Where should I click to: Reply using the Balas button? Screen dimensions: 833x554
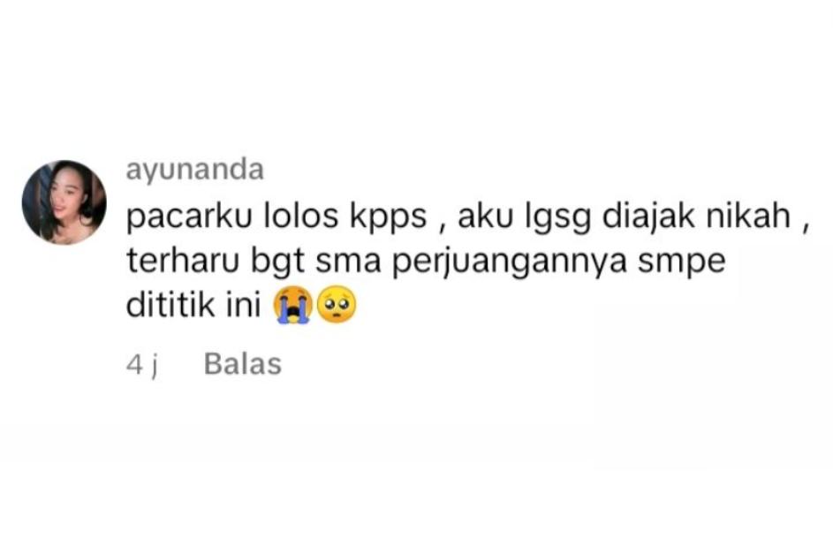(x=243, y=364)
